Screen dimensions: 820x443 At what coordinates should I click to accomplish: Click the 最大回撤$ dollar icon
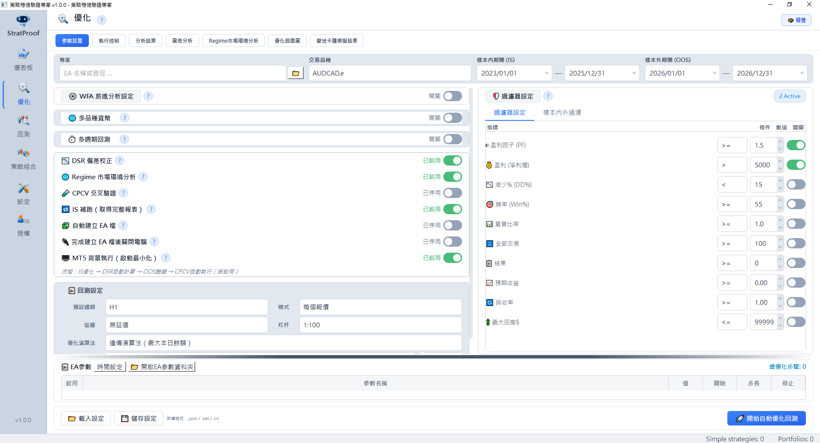click(x=488, y=322)
